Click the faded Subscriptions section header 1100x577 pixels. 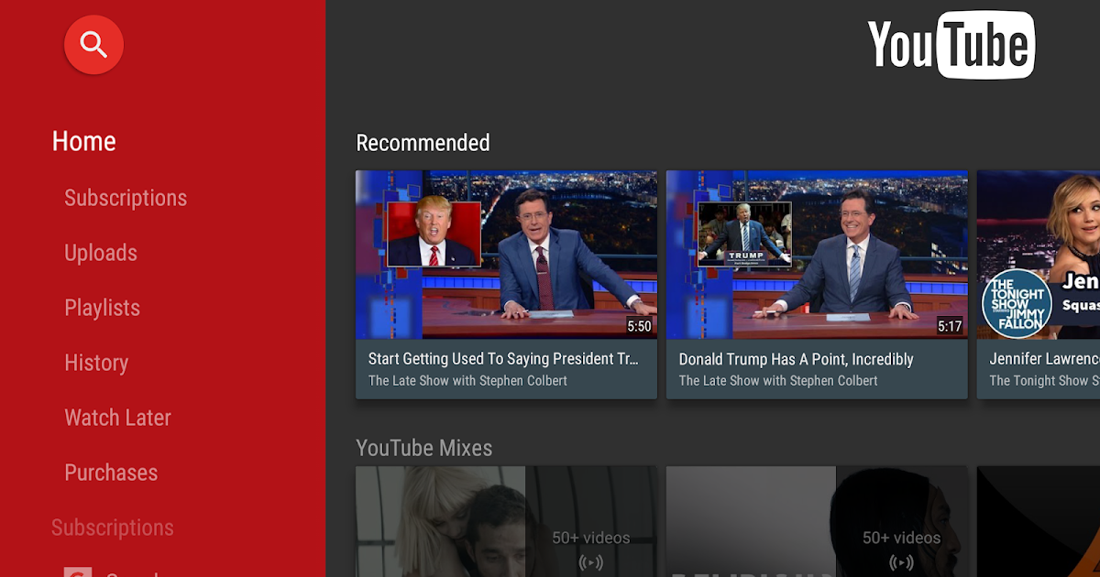113,528
